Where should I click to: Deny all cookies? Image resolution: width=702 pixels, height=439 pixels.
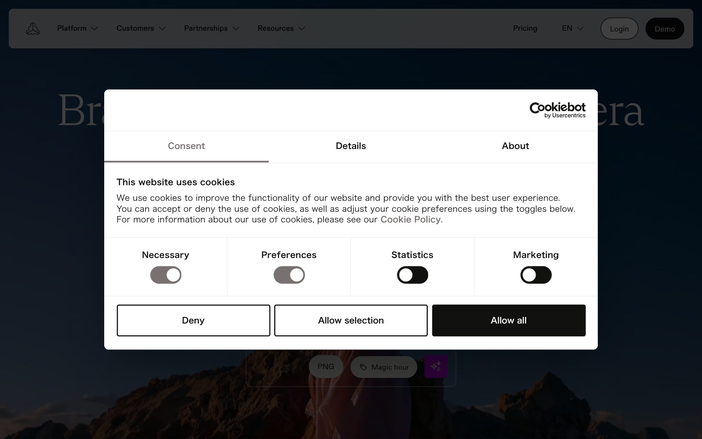click(193, 320)
